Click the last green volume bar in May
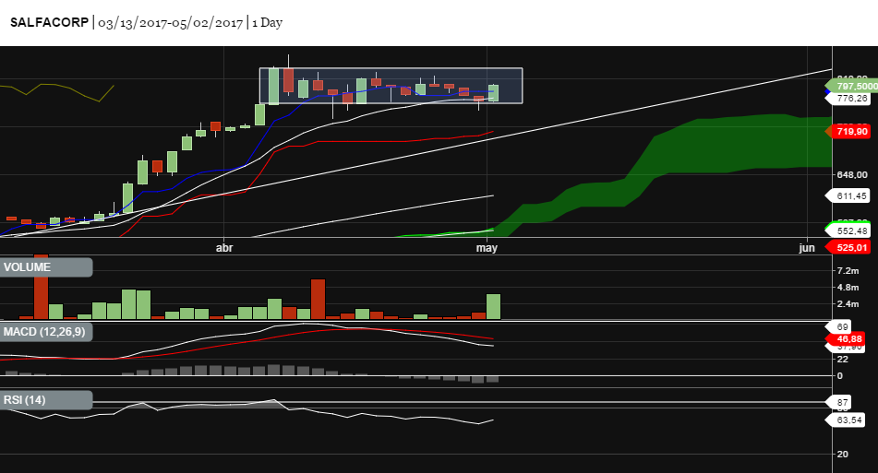Viewport: 878px width, 473px height. 493,306
